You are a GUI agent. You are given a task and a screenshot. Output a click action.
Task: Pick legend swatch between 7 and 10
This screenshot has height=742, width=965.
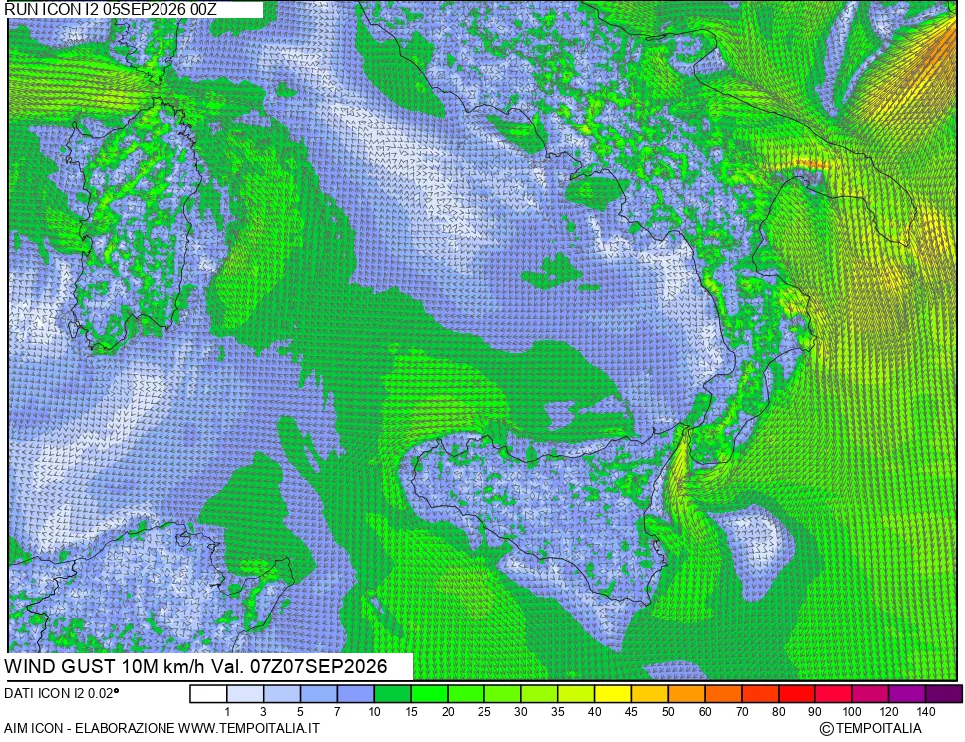coord(356,694)
